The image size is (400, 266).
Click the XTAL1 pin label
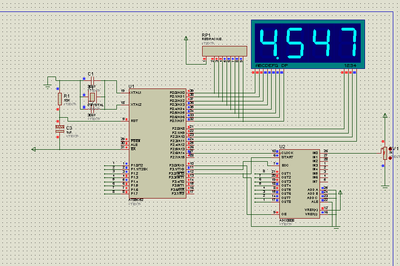[136, 92]
